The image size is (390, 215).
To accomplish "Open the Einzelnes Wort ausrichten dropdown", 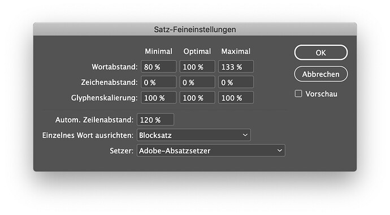I will tap(194, 135).
